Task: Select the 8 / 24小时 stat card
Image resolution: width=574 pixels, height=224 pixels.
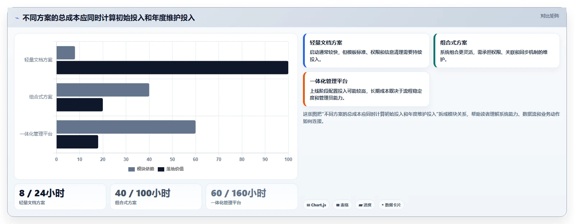Action: pos(60,197)
